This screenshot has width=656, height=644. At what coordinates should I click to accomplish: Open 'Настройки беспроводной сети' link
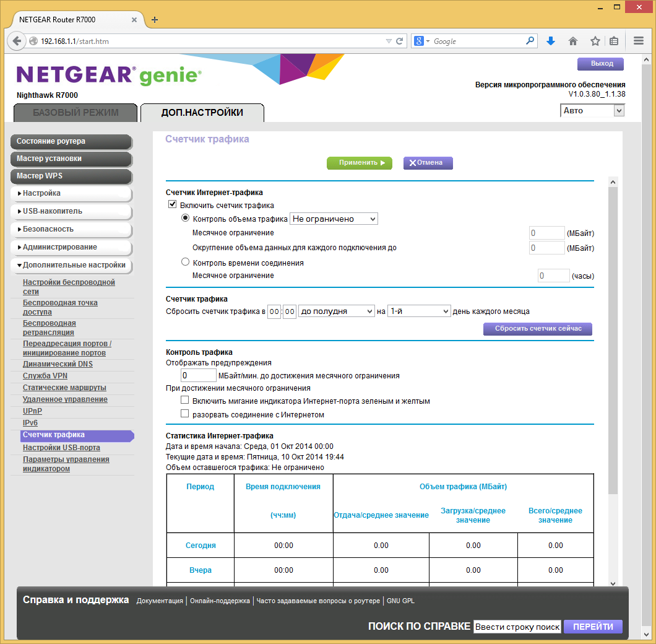pos(69,287)
